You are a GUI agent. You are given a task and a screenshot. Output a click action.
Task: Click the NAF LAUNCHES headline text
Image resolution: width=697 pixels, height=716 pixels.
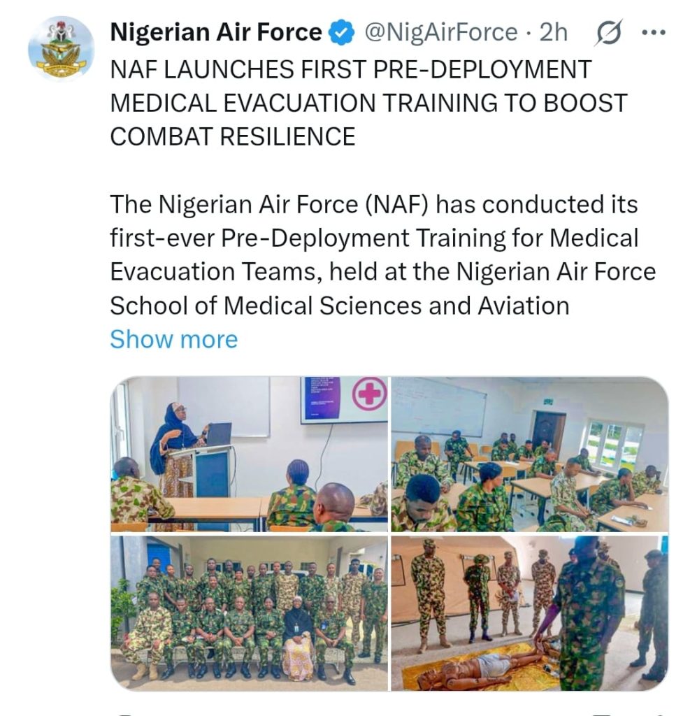click(369, 103)
